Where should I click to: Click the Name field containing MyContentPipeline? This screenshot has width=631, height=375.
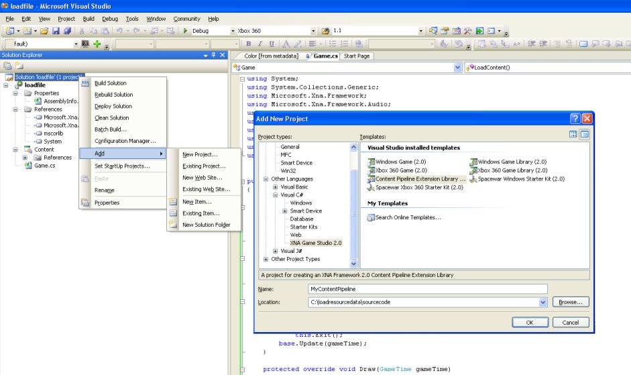(427, 289)
